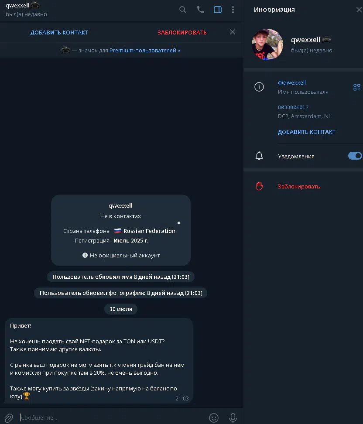
Task: Record a voice message with the microphone icon
Action: (233, 418)
